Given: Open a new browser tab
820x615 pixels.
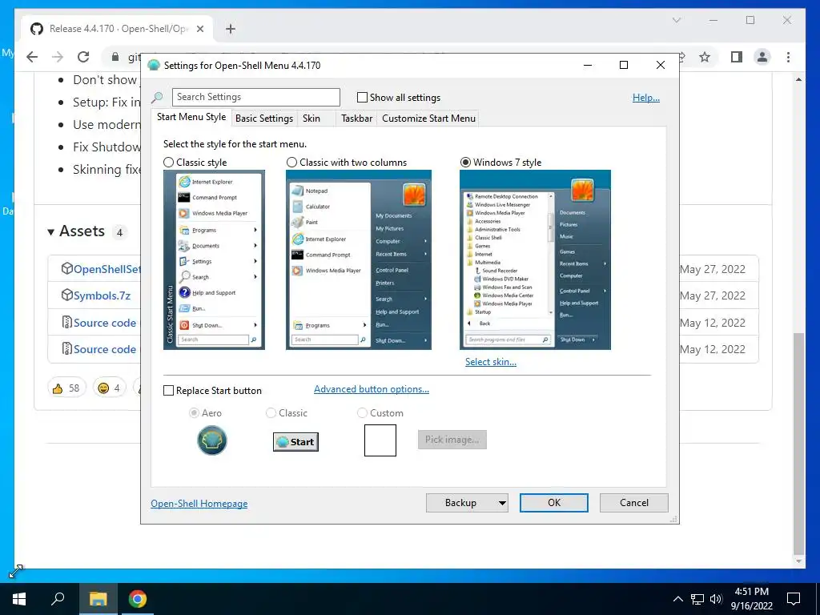Looking at the screenshot, I should [230, 29].
